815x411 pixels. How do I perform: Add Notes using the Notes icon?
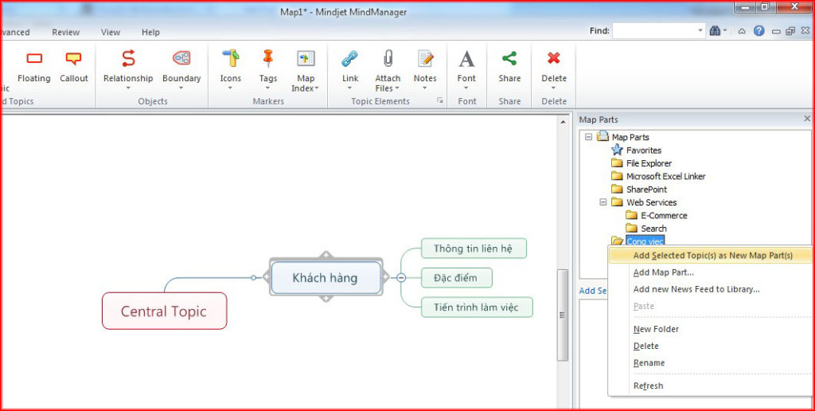(x=425, y=58)
